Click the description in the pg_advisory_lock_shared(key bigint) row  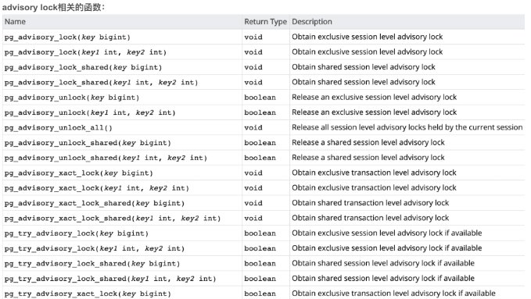pyautogui.click(x=364, y=67)
